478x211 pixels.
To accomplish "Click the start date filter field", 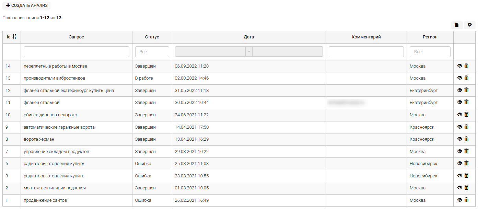I will (210, 52).
